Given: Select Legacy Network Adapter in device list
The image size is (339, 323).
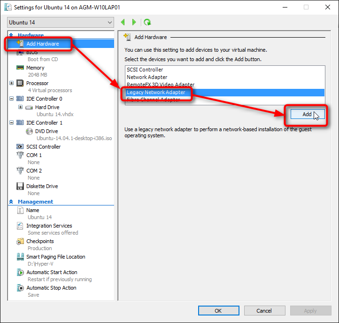Looking at the screenshot, I should (x=225, y=93).
